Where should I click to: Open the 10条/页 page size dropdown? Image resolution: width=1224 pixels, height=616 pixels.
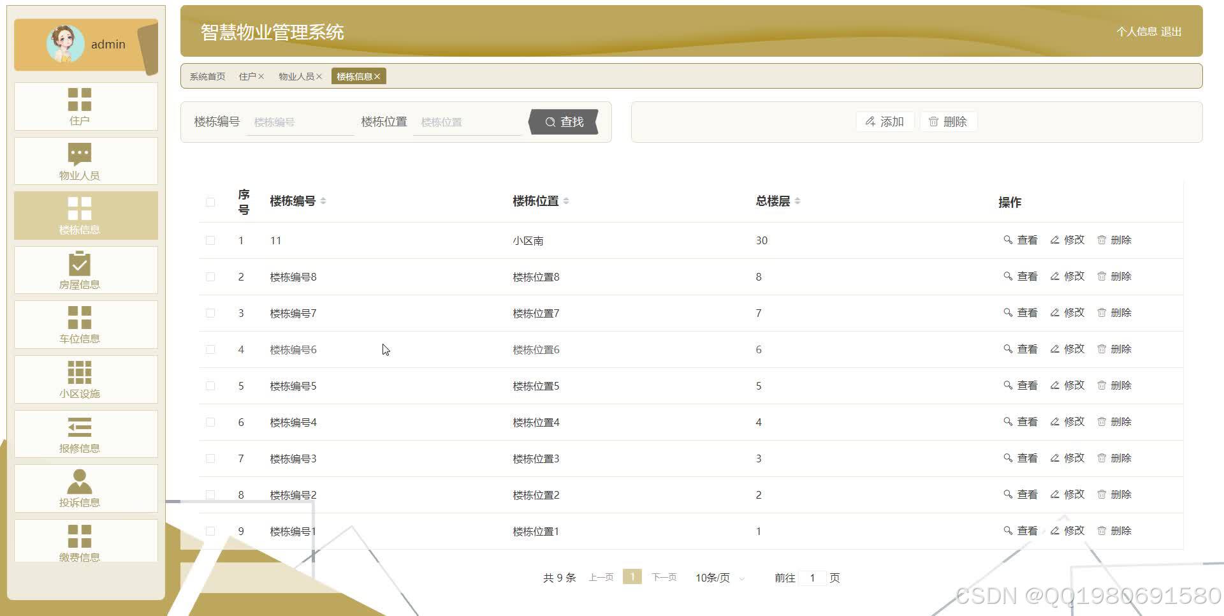(x=717, y=577)
